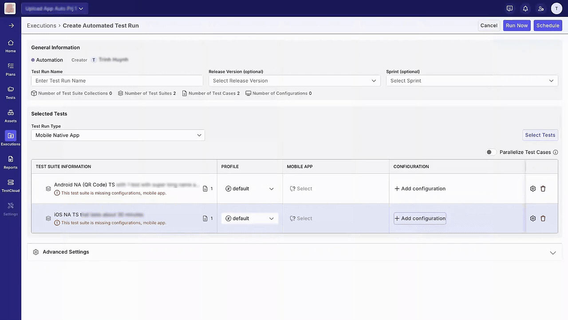The image size is (568, 320).
Task: Open the notifications bell icon
Action: coord(525,8)
